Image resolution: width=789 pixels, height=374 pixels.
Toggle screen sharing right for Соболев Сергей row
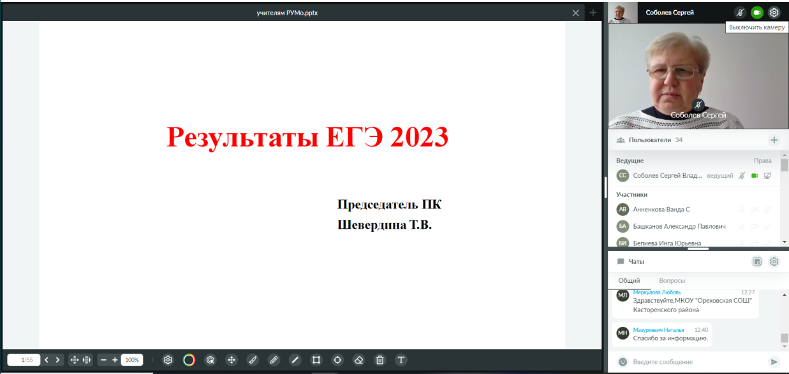767,176
